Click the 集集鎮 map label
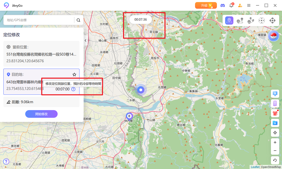 193,91
